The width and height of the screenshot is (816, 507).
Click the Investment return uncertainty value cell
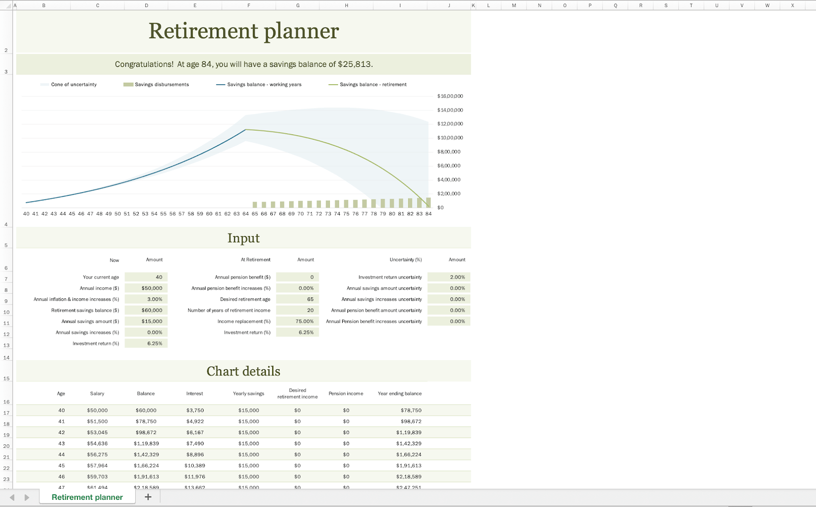pos(449,277)
